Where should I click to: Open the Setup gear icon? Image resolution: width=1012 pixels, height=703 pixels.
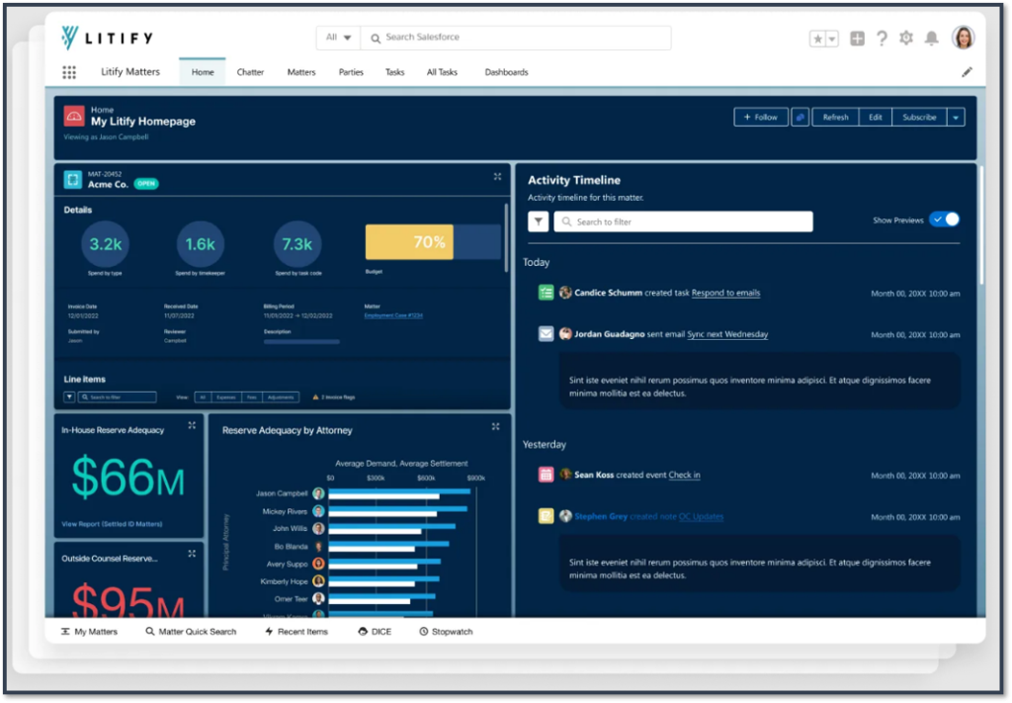[906, 39]
